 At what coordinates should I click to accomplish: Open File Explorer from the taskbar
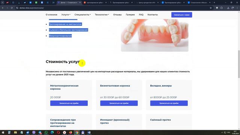click(15, 132)
